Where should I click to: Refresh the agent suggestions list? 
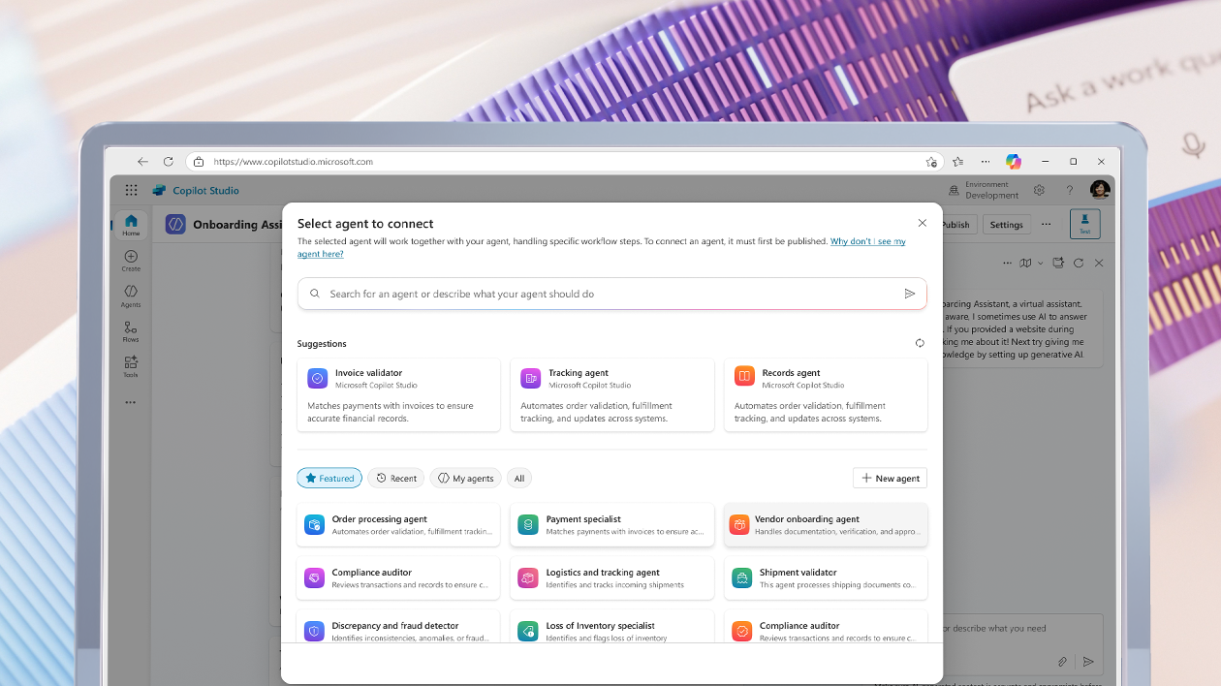click(919, 343)
